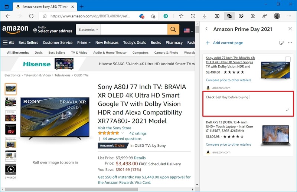
Task: Expand the star rating breakdown chevron
Action: pos(123,133)
